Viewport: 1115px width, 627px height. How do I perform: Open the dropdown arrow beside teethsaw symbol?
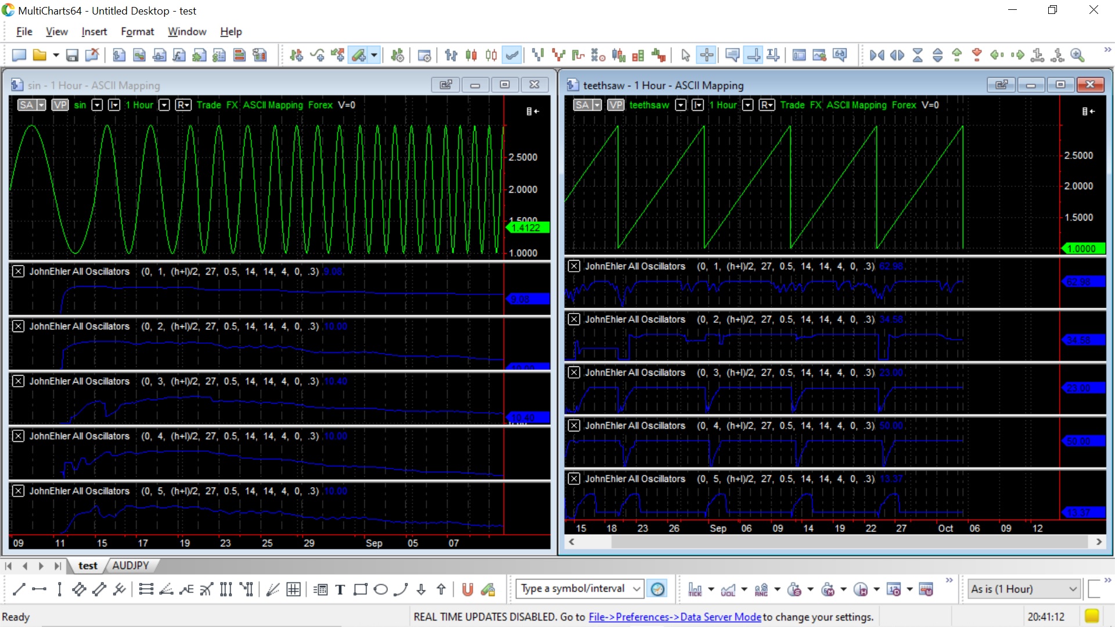pos(681,105)
